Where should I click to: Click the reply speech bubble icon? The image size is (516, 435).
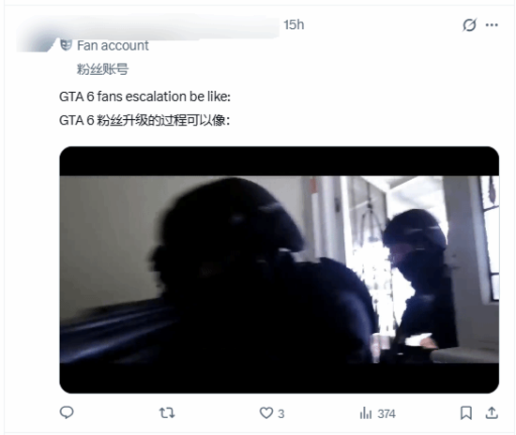click(67, 412)
